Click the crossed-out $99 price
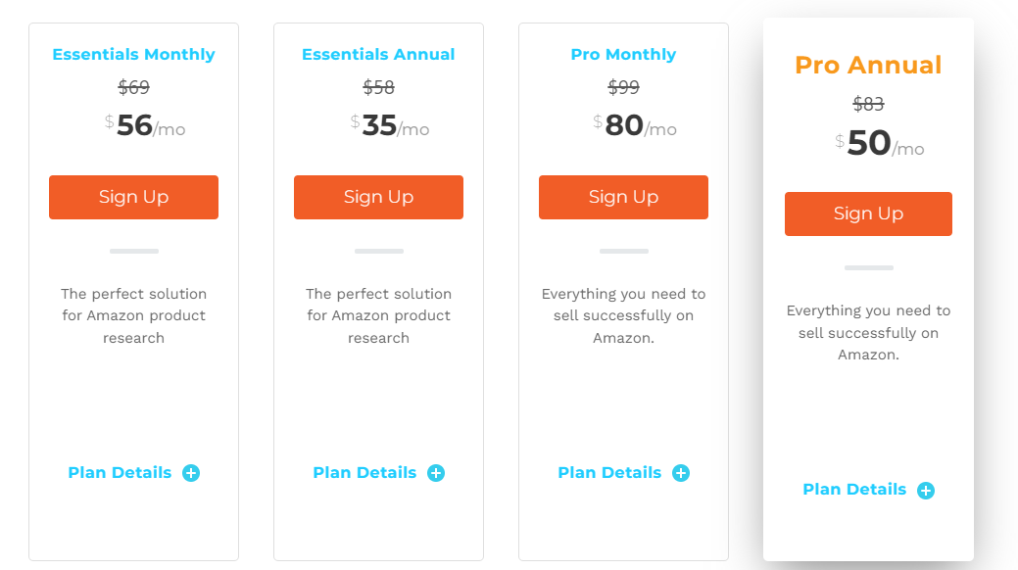This screenshot has height=570, width=1018. [x=623, y=87]
